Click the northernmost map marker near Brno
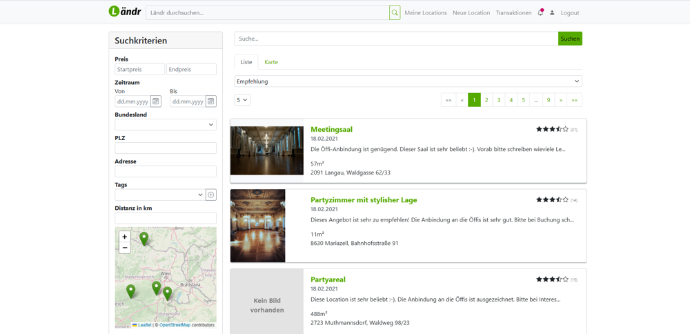690x334 pixels. pyautogui.click(x=144, y=239)
